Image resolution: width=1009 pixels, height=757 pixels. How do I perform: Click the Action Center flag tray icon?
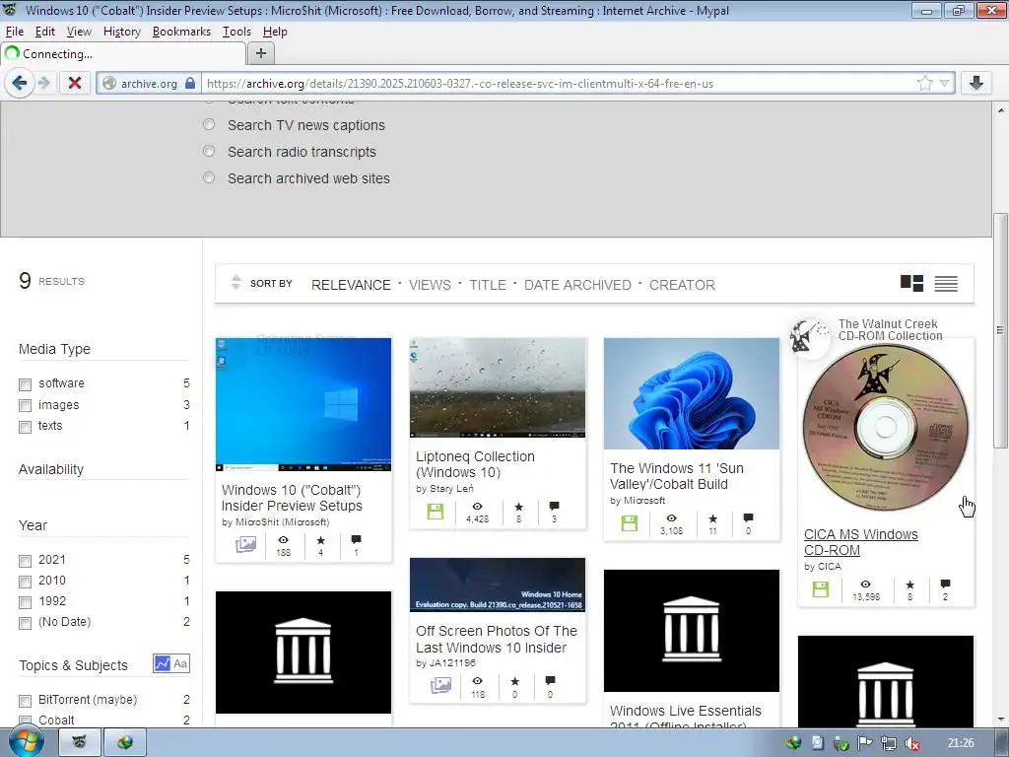pos(865,743)
